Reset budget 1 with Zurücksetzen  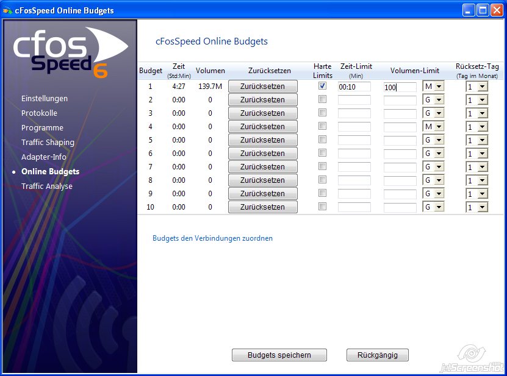point(263,87)
